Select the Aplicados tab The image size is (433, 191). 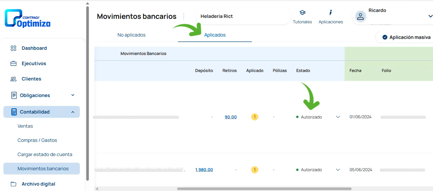(x=215, y=35)
